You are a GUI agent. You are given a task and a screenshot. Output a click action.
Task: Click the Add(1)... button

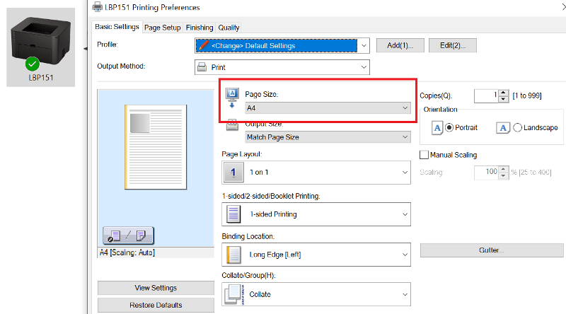[400, 45]
